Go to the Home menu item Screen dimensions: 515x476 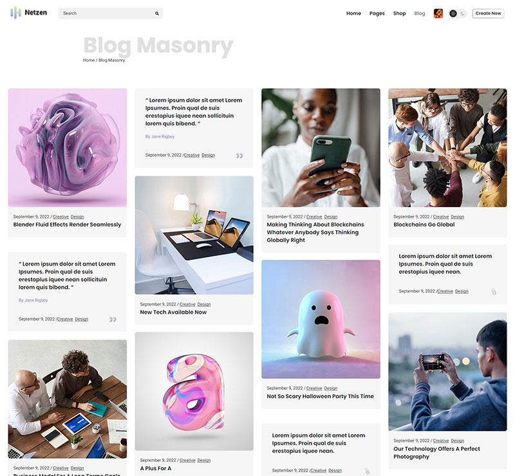point(353,14)
